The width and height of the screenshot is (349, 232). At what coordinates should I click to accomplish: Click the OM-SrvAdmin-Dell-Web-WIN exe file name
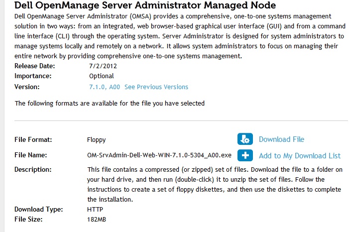click(x=159, y=155)
